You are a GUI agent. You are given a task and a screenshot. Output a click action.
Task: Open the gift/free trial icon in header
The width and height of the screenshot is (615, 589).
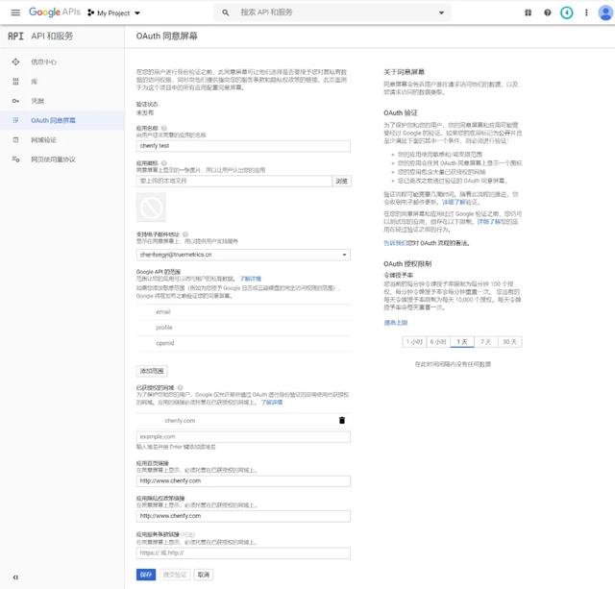(528, 12)
